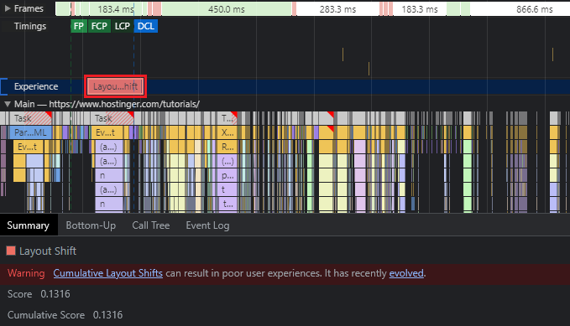
Task: Open the Bottom-Up tab
Action: click(x=91, y=225)
